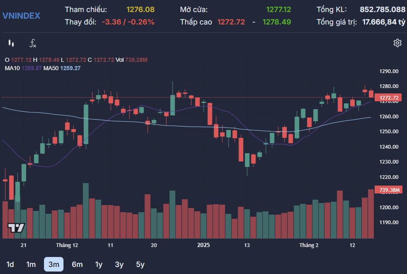Switch to the 1y range
Image resolution: width=407 pixels, height=274 pixels.
pos(99,264)
